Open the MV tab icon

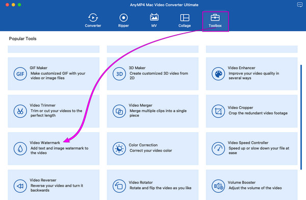[x=154, y=17]
